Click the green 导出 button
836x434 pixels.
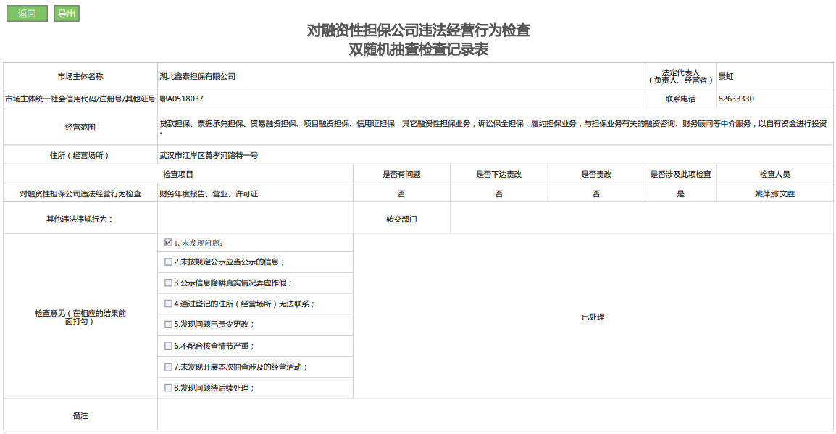[67, 13]
